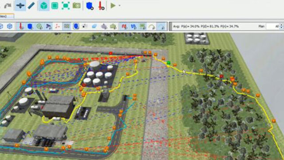Add a red sensor post from top toolbar

point(101,6)
